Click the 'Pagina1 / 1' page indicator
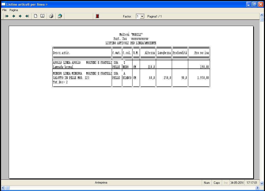This screenshot has width=265, height=191. coord(155,16)
